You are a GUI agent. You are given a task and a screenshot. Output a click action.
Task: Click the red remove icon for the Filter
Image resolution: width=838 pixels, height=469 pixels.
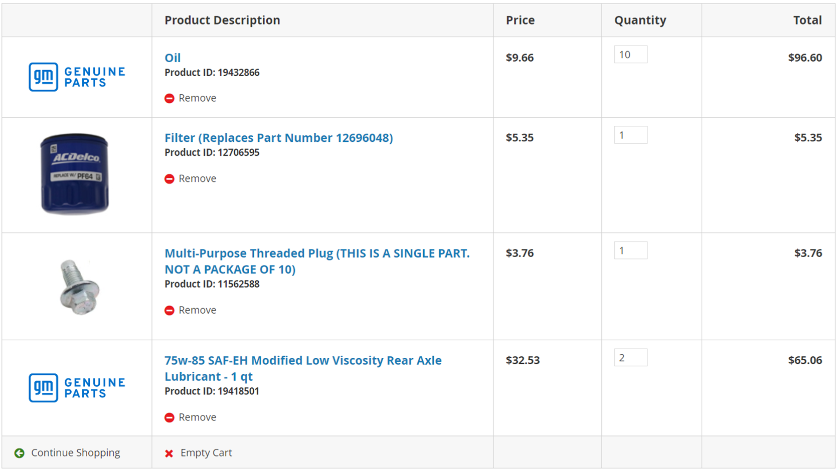tap(170, 179)
